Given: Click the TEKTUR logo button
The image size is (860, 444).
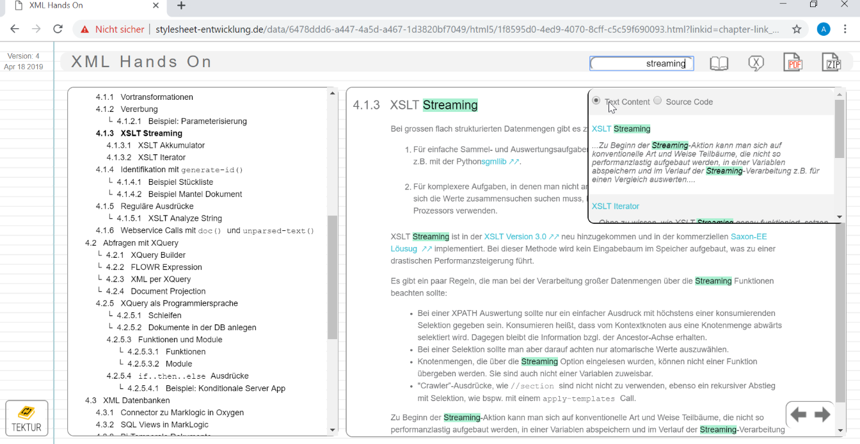Looking at the screenshot, I should (27, 418).
